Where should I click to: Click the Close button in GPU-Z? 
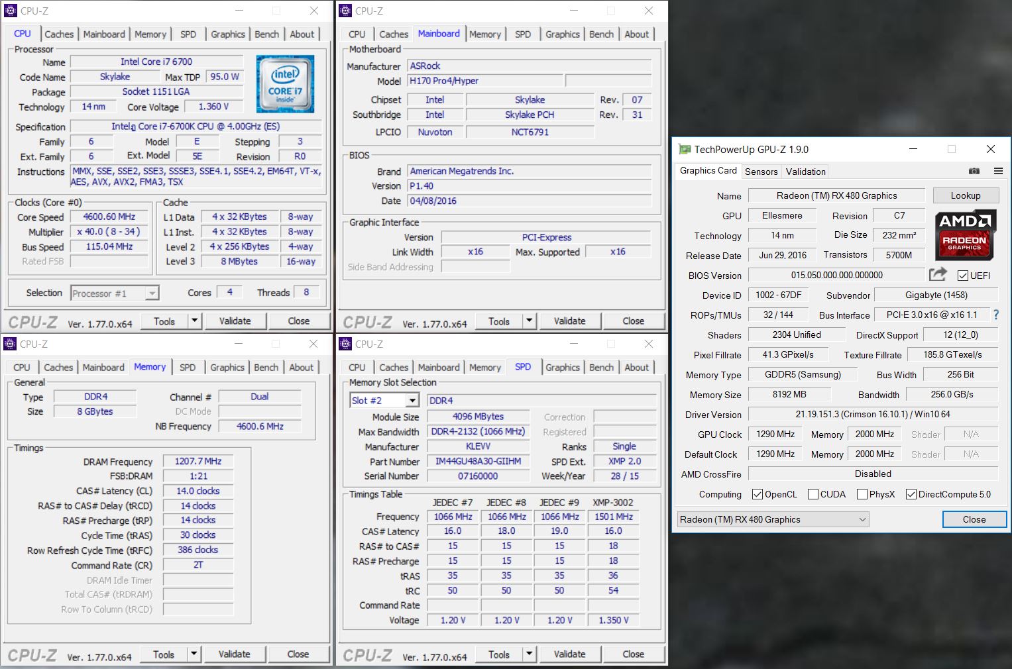point(974,519)
